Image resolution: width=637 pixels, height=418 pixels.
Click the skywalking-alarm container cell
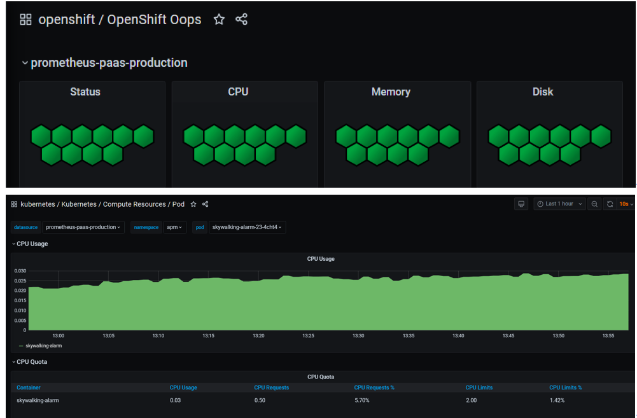pos(38,400)
